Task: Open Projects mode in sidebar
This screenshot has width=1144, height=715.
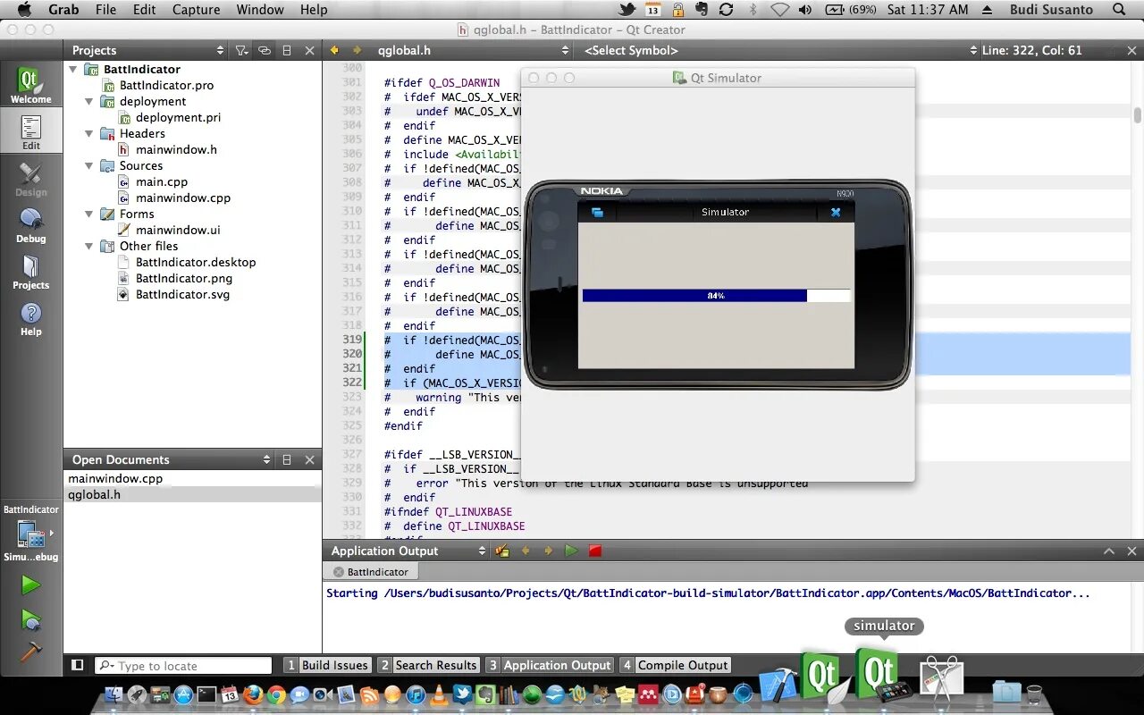Action: tap(30, 272)
